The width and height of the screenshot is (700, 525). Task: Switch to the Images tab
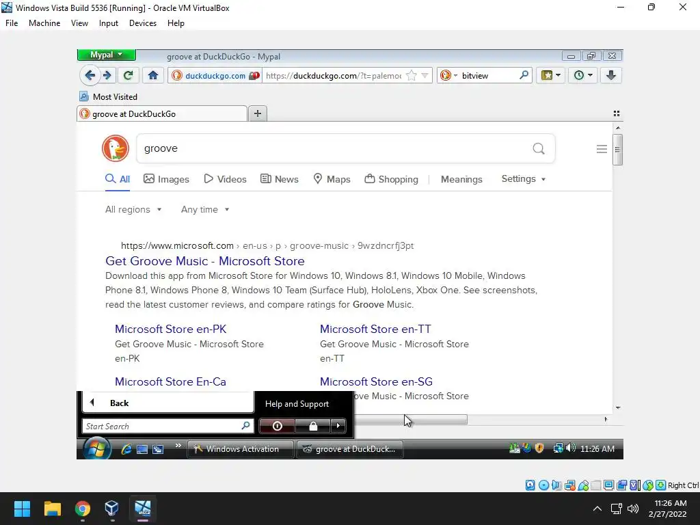[166, 179]
